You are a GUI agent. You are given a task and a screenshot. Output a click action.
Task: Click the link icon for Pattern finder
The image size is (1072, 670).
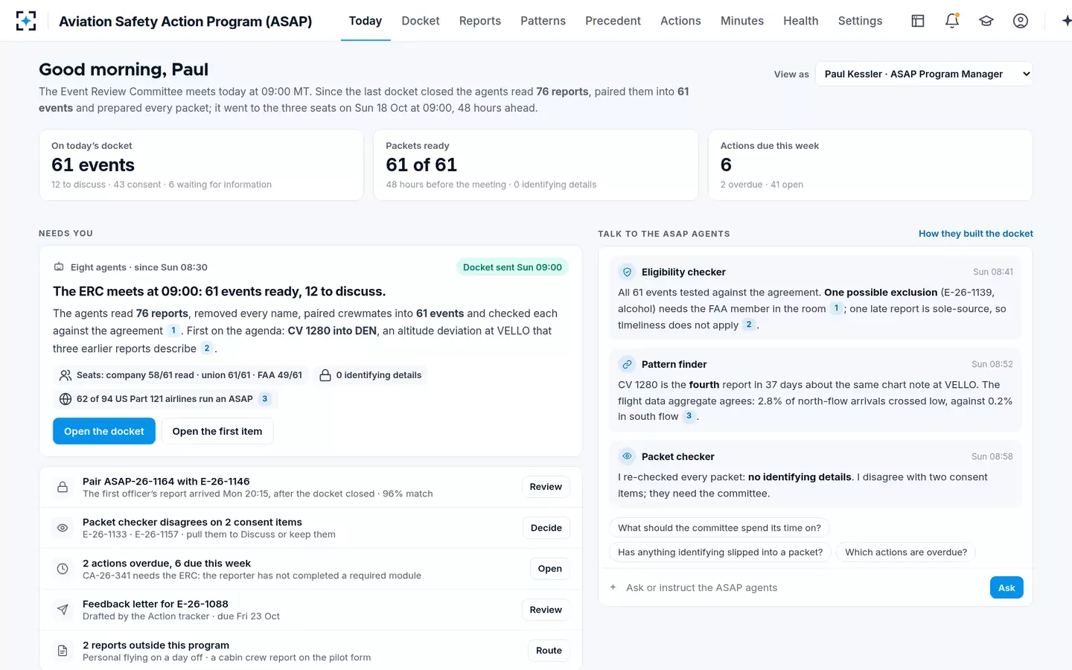pos(627,365)
